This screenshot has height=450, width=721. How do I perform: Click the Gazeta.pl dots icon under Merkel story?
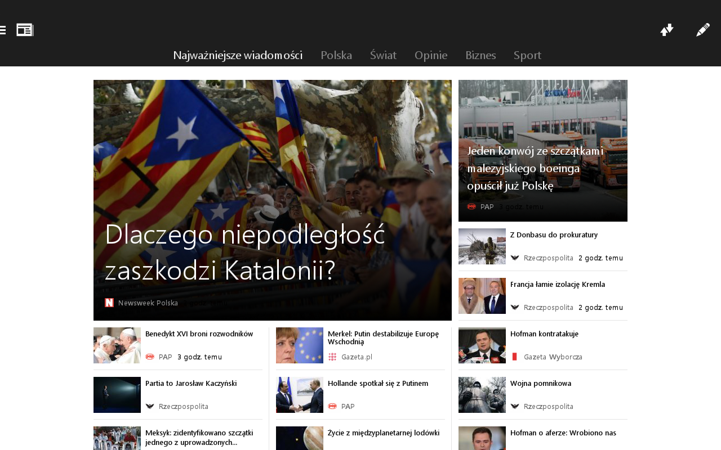pos(332,357)
